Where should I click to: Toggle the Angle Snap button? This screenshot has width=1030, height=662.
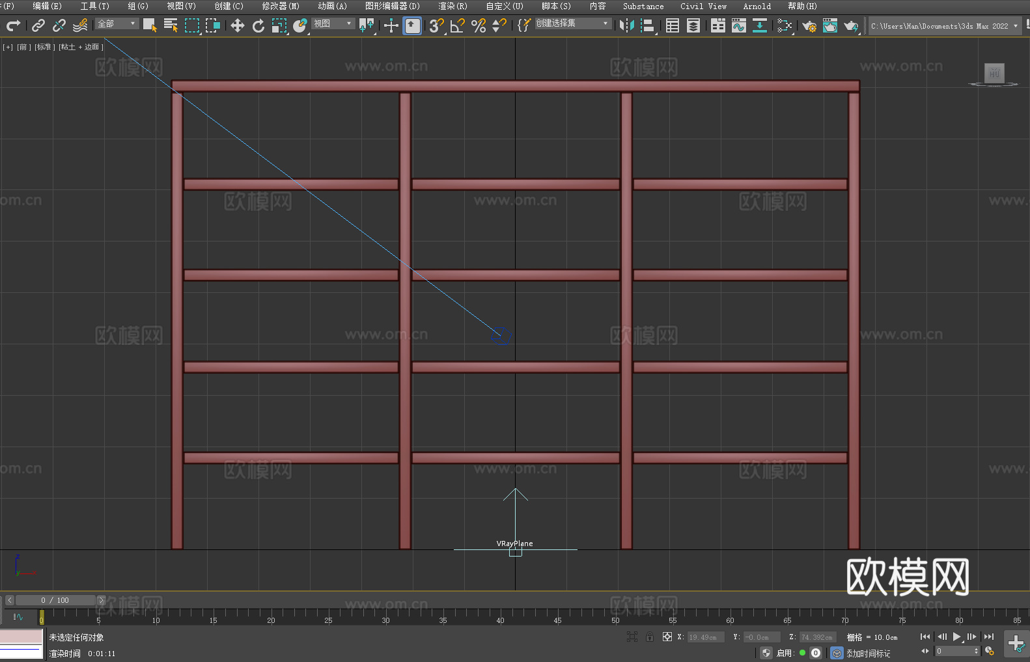(458, 25)
